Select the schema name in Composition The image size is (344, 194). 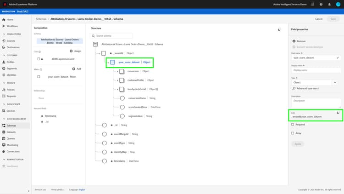tap(60, 41)
